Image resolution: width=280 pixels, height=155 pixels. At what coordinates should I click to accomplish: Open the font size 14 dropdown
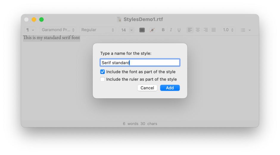pyautogui.click(x=127, y=30)
